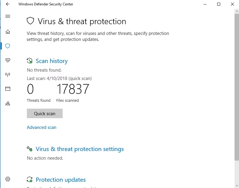Screen dimensions: 239x188
Task: Click the refresh icon beside Protection updates
Action: point(30,180)
